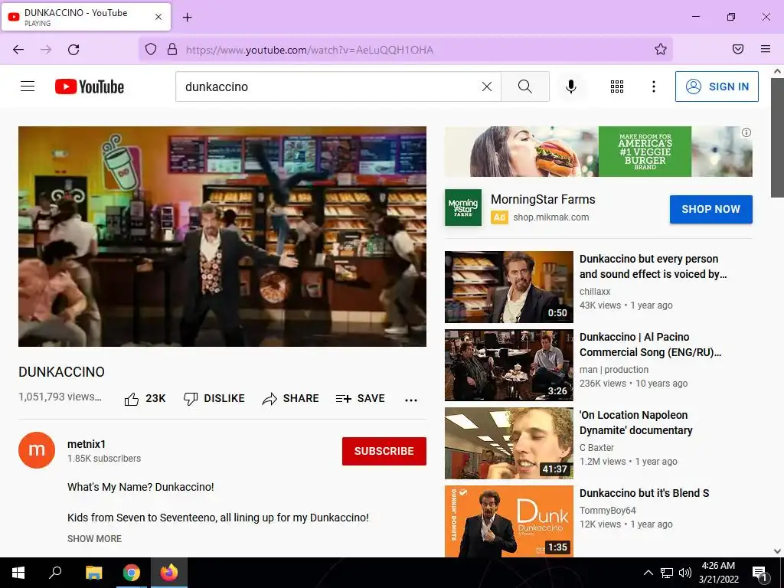Click TommyBoy64 channel name
Screen dimensions: 784x588
tap(607, 510)
